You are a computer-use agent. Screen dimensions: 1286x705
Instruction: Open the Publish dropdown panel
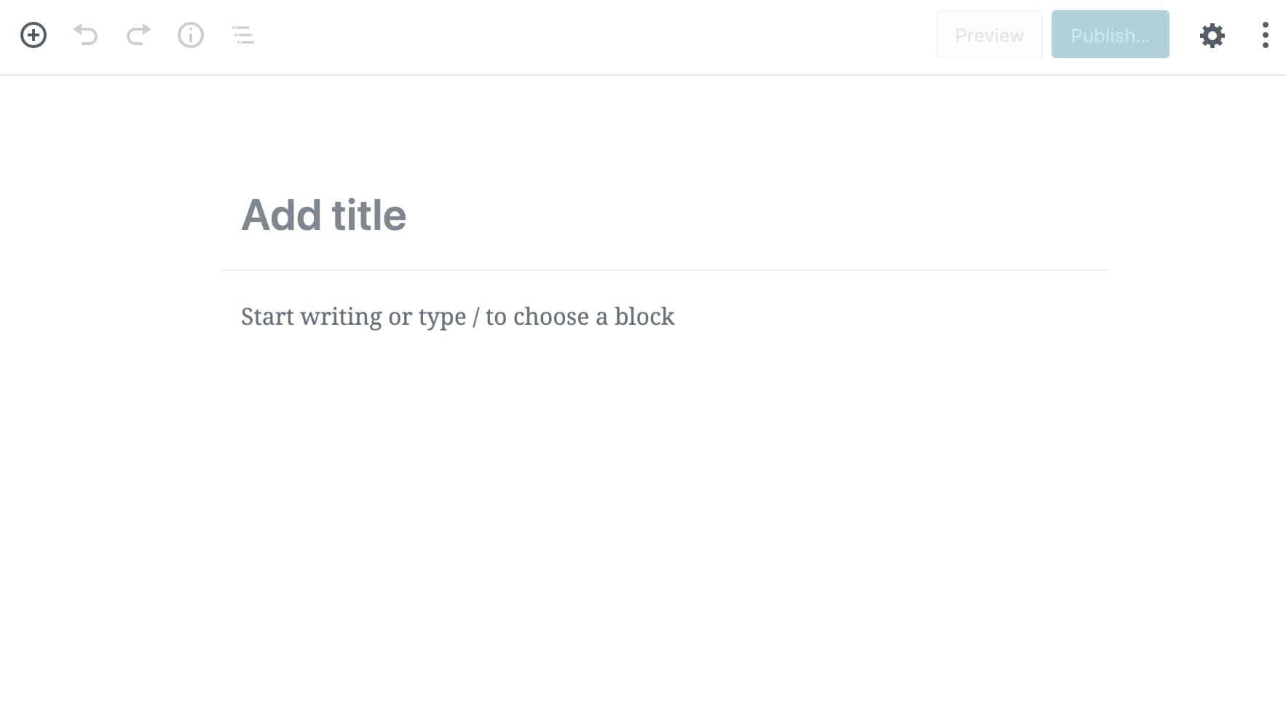1110,34
